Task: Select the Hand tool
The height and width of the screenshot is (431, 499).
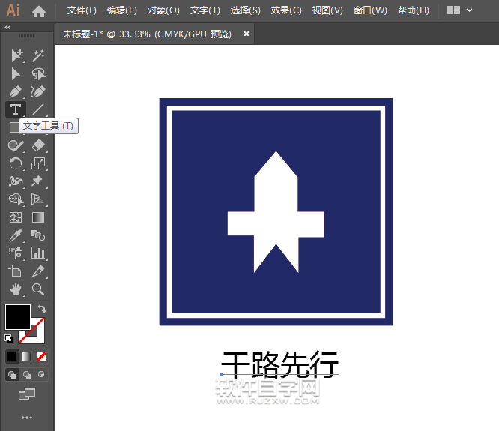Action: point(16,289)
